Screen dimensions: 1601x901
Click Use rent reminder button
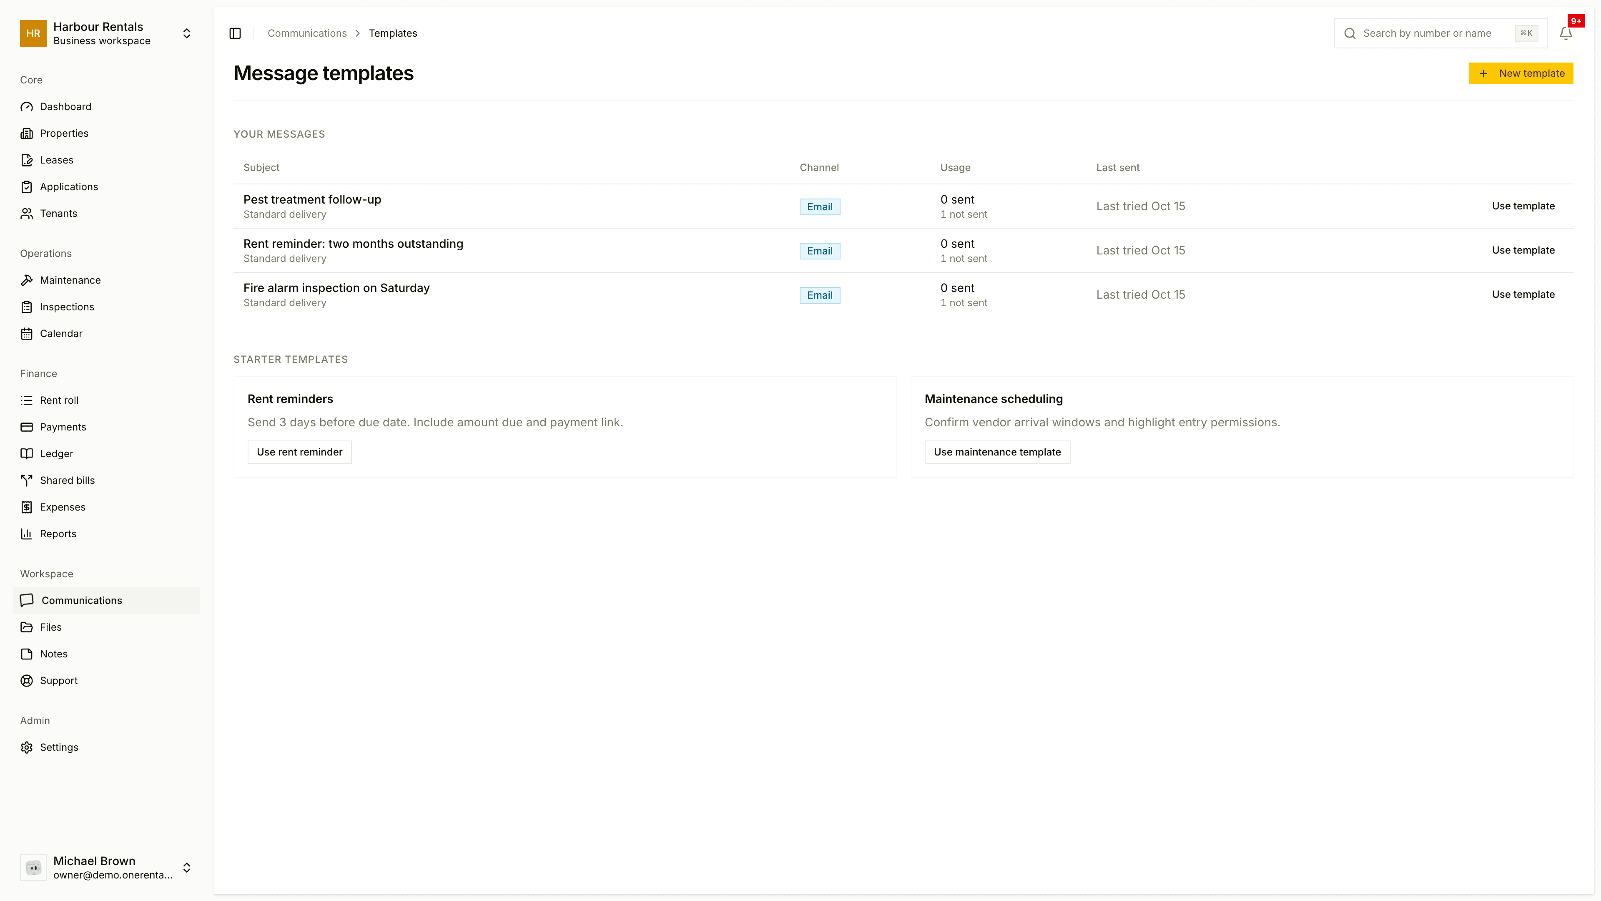click(x=300, y=452)
